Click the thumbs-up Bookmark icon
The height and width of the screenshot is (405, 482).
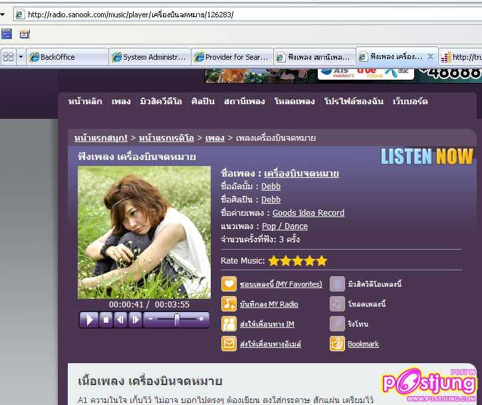tap(337, 344)
